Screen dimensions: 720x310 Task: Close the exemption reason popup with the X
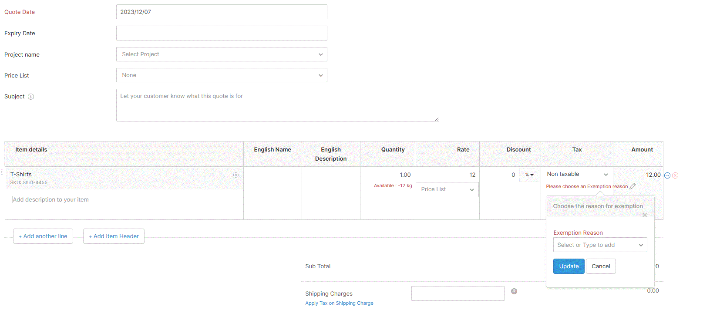pos(645,215)
